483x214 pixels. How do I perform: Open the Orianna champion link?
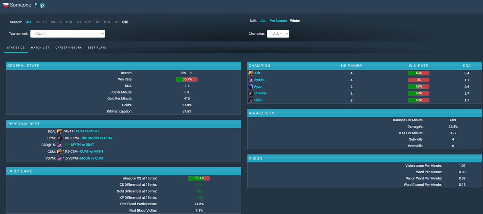pos(260,93)
